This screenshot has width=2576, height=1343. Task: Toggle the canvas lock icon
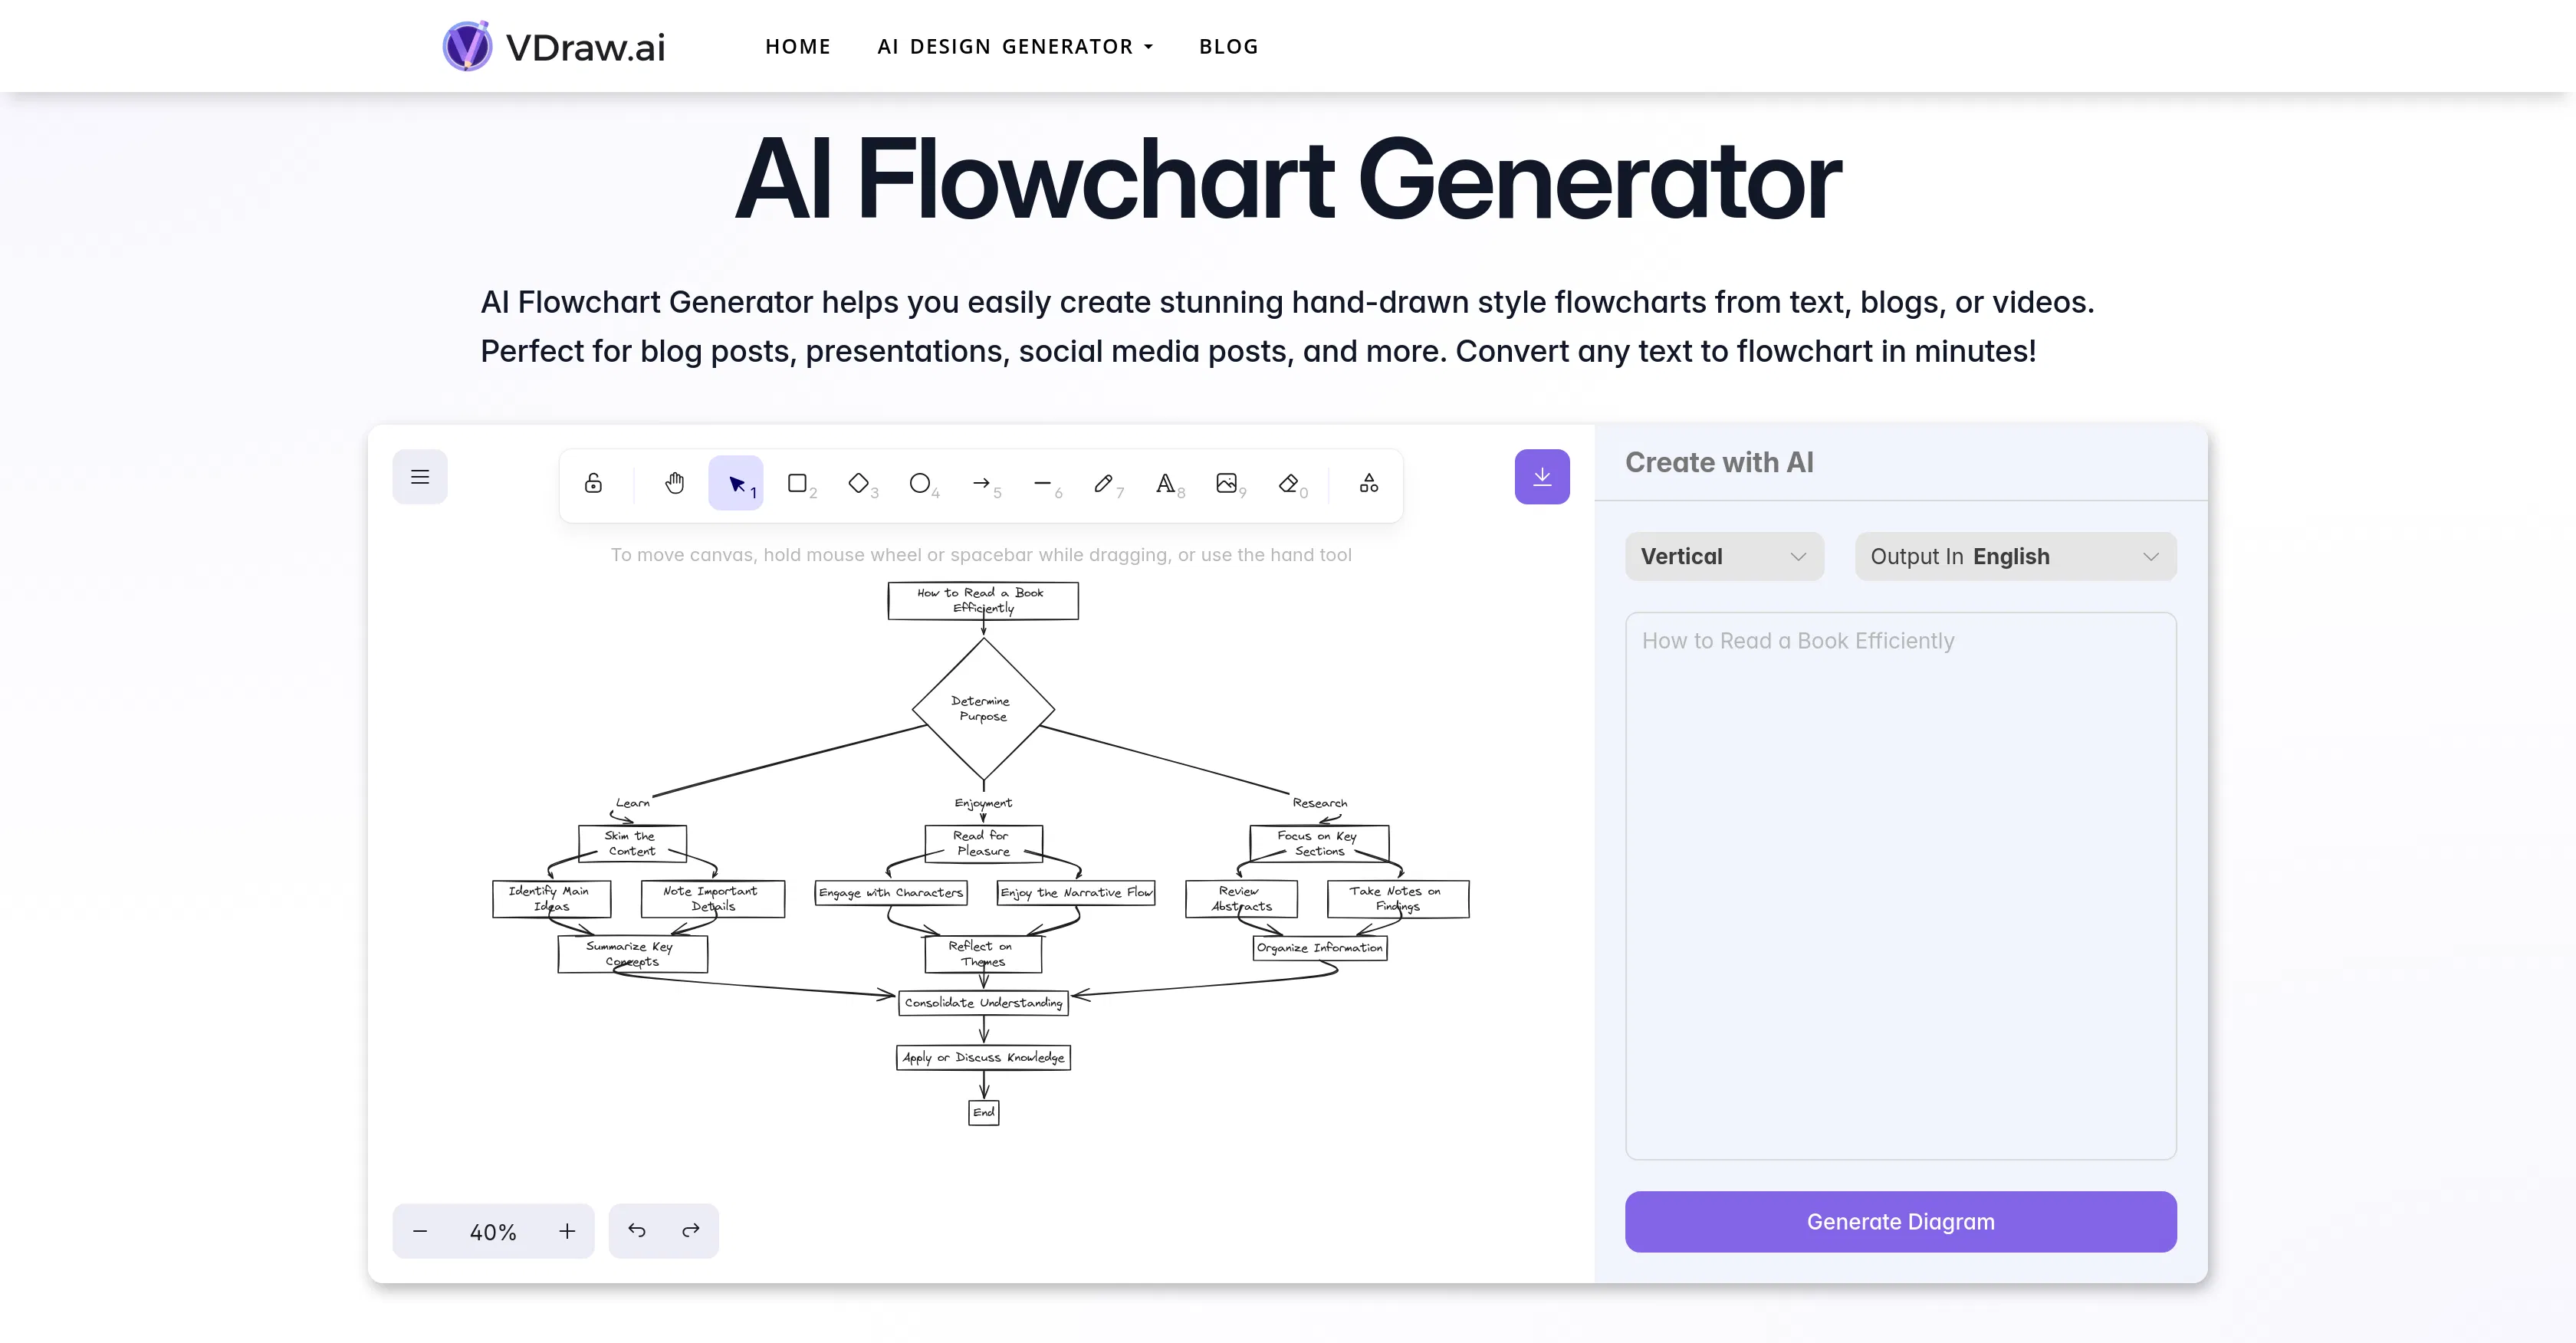pos(592,484)
